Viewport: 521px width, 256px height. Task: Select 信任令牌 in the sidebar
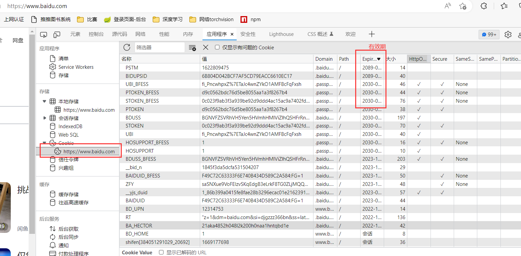coord(68,160)
